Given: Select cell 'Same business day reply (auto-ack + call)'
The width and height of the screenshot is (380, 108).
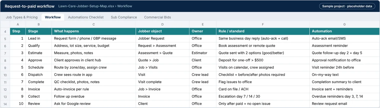Looking at the screenshot, I should tap(263, 39).
